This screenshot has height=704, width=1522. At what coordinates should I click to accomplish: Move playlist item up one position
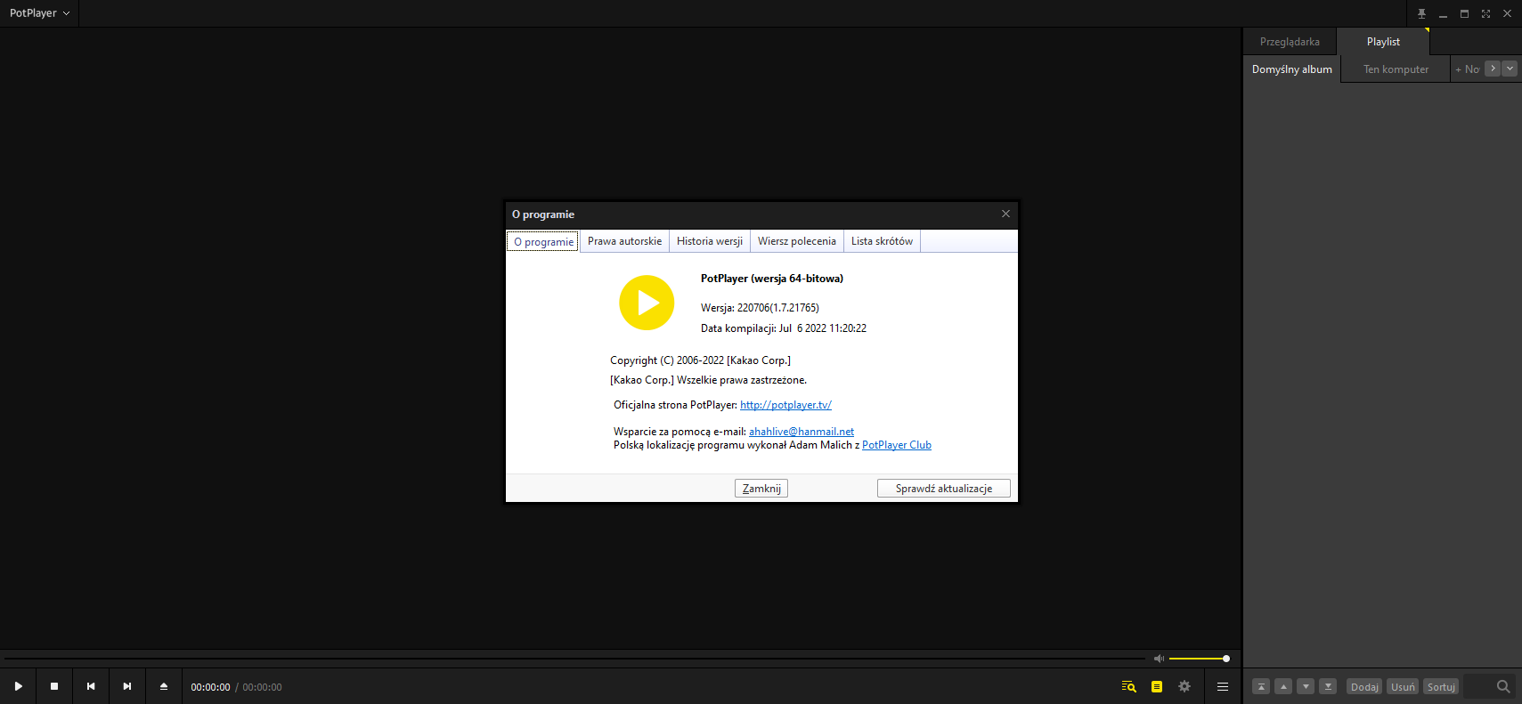(x=1283, y=686)
